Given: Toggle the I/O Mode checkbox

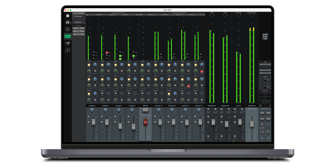Looking at the screenshot, I should tap(74, 16).
